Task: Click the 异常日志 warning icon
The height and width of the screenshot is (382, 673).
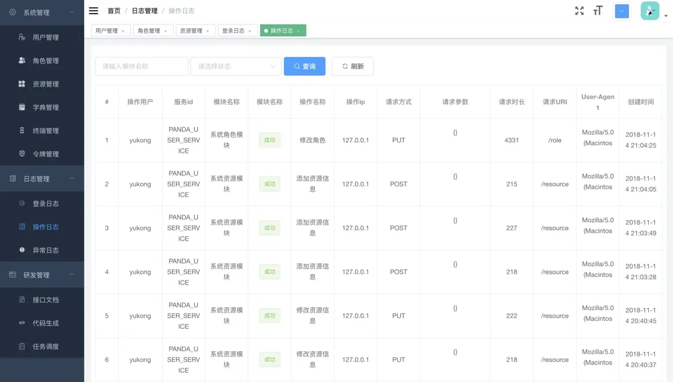Action: 22,250
